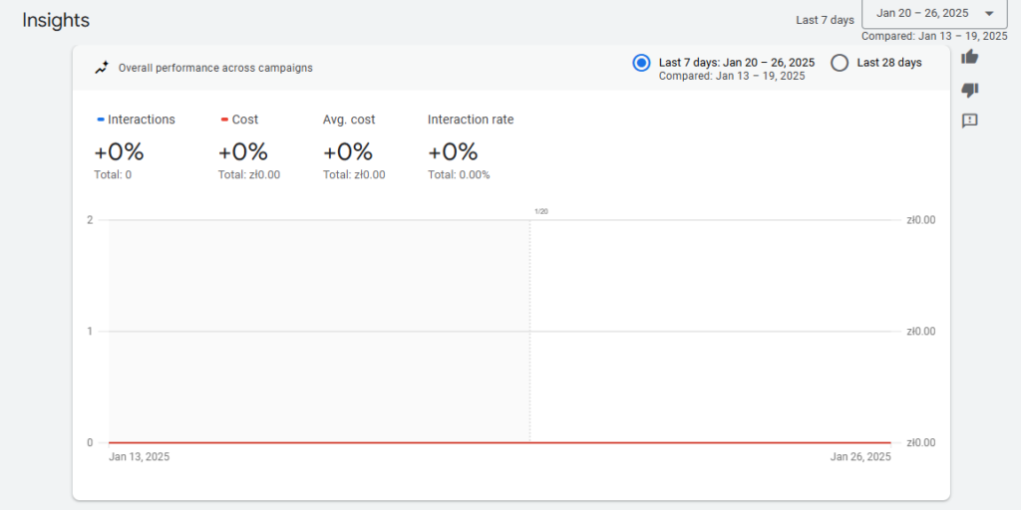Select the Interactions metric label

pos(141,120)
